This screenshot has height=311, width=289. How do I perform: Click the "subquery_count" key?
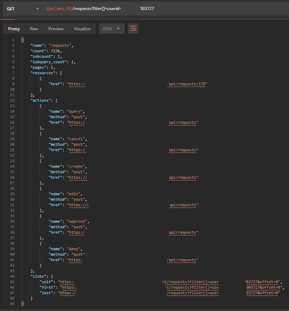coord(49,62)
